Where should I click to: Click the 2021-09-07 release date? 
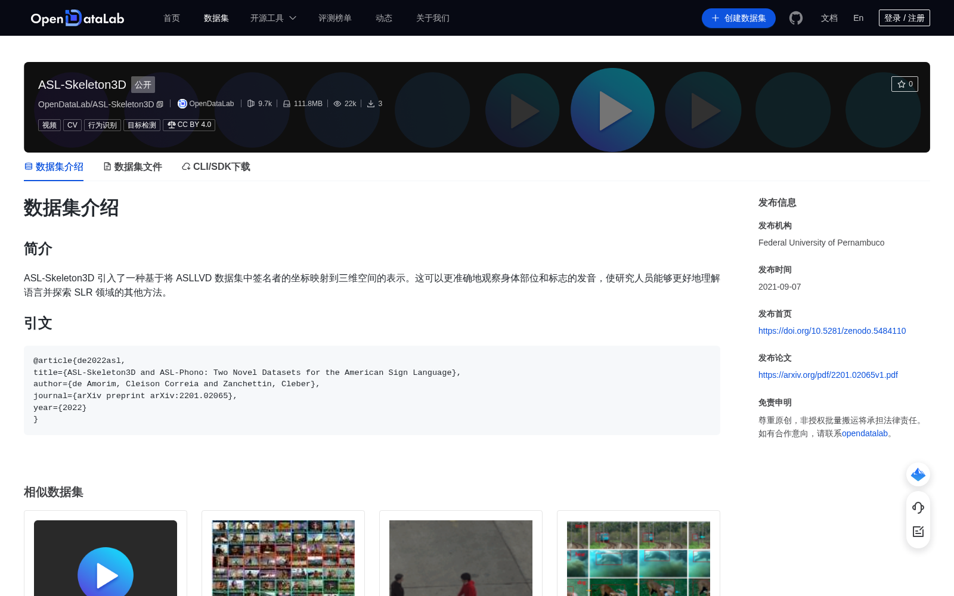(779, 287)
